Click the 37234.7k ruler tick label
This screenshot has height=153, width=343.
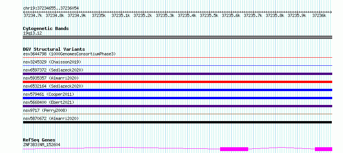[x=33, y=16]
